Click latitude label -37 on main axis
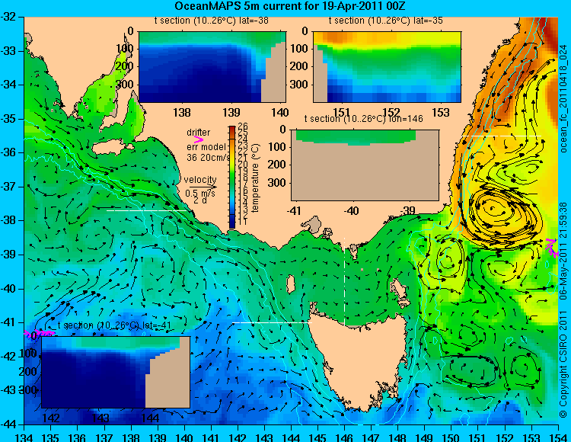The height and width of the screenshot is (442, 571). [8, 187]
